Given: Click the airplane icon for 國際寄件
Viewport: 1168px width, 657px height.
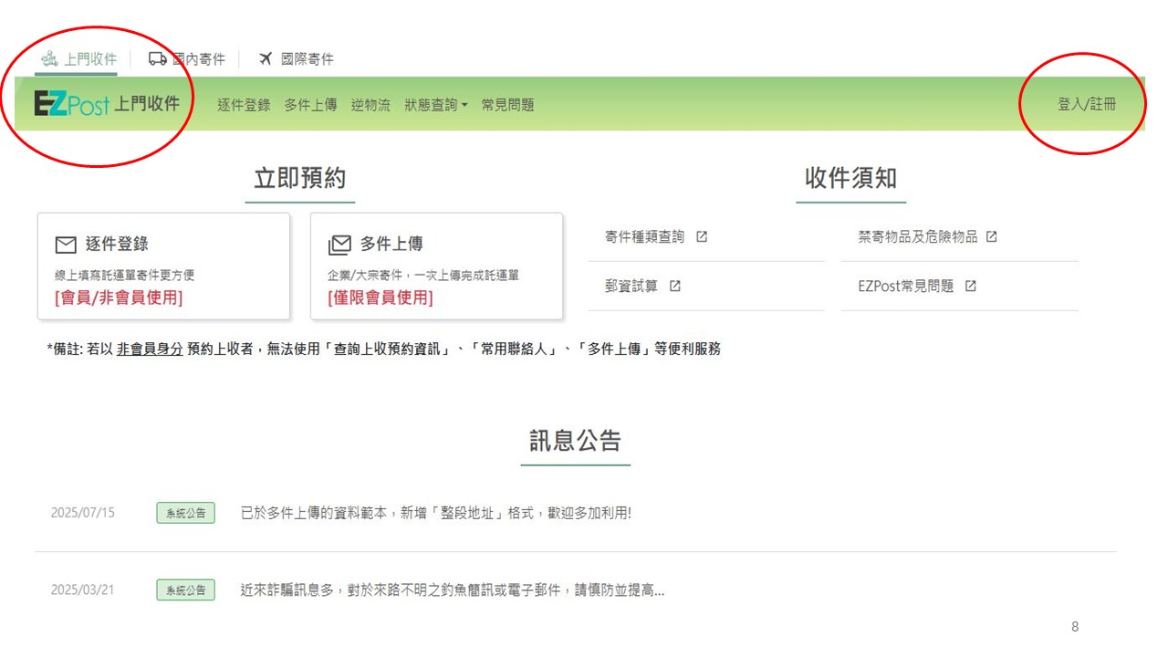Looking at the screenshot, I should [266, 58].
